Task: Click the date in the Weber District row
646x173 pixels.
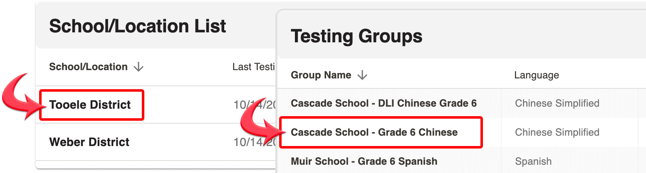Action: tap(255, 142)
